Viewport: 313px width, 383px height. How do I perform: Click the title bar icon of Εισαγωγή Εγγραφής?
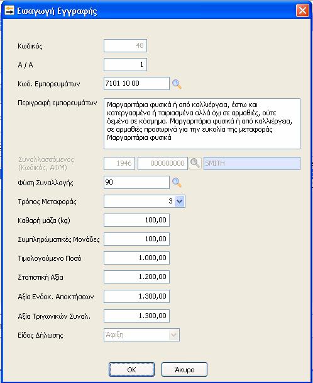point(9,11)
